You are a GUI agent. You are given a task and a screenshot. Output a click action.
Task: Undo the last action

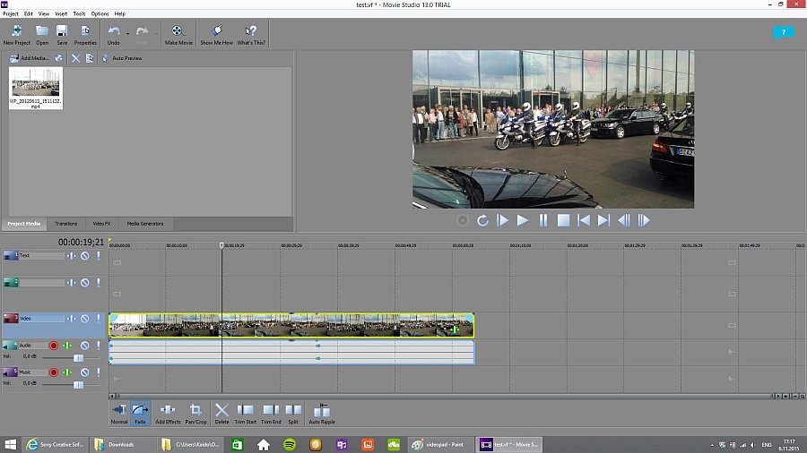[x=114, y=35]
